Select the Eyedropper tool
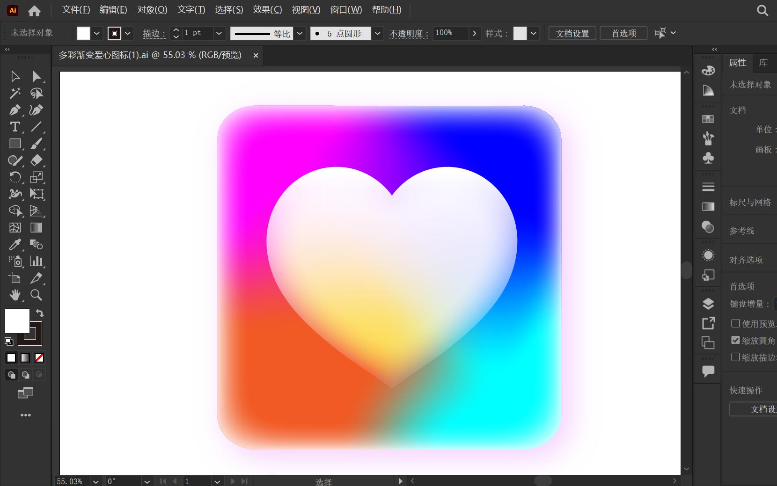 coord(15,244)
